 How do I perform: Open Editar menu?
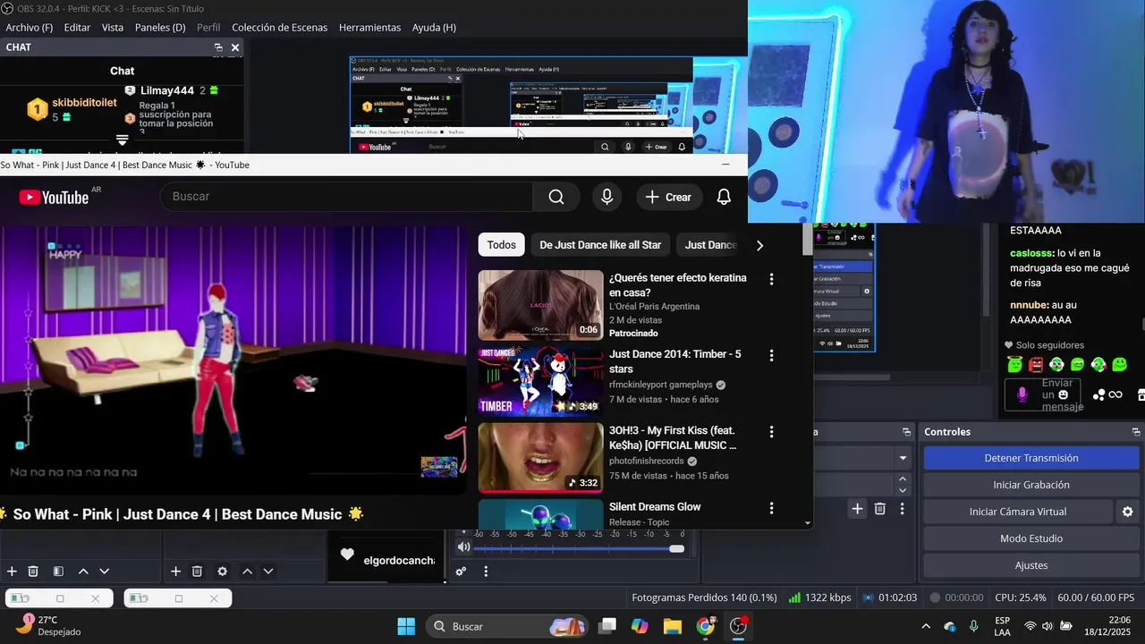77,28
